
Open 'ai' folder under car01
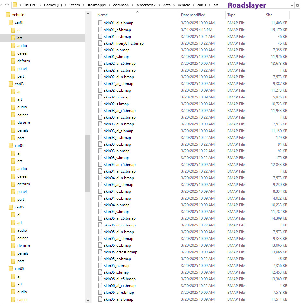click(19, 30)
